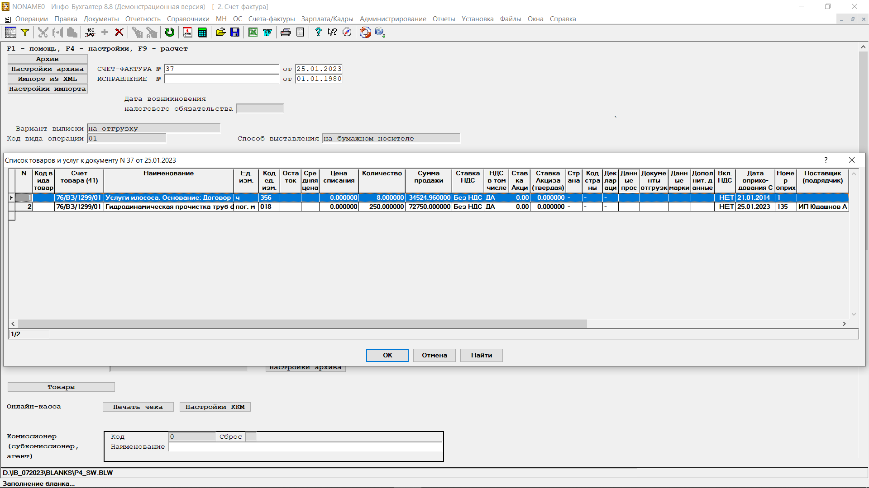Click the table vertical scroll down arrow
The height and width of the screenshot is (488, 869).
854,314
